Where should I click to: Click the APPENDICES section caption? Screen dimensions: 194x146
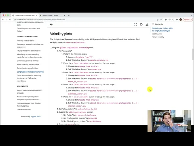pyautogui.click(x=22, y=86)
